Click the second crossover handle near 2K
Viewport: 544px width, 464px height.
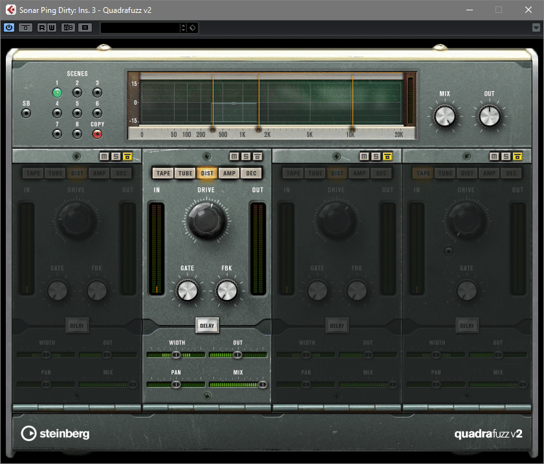259,130
